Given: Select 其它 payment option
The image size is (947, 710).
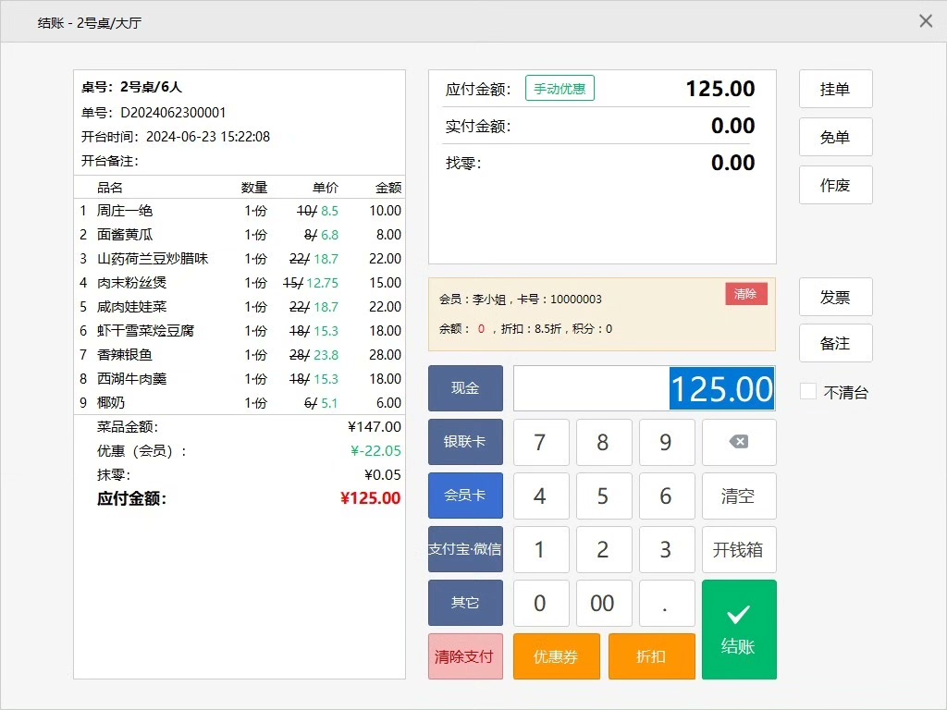Looking at the screenshot, I should [x=465, y=603].
